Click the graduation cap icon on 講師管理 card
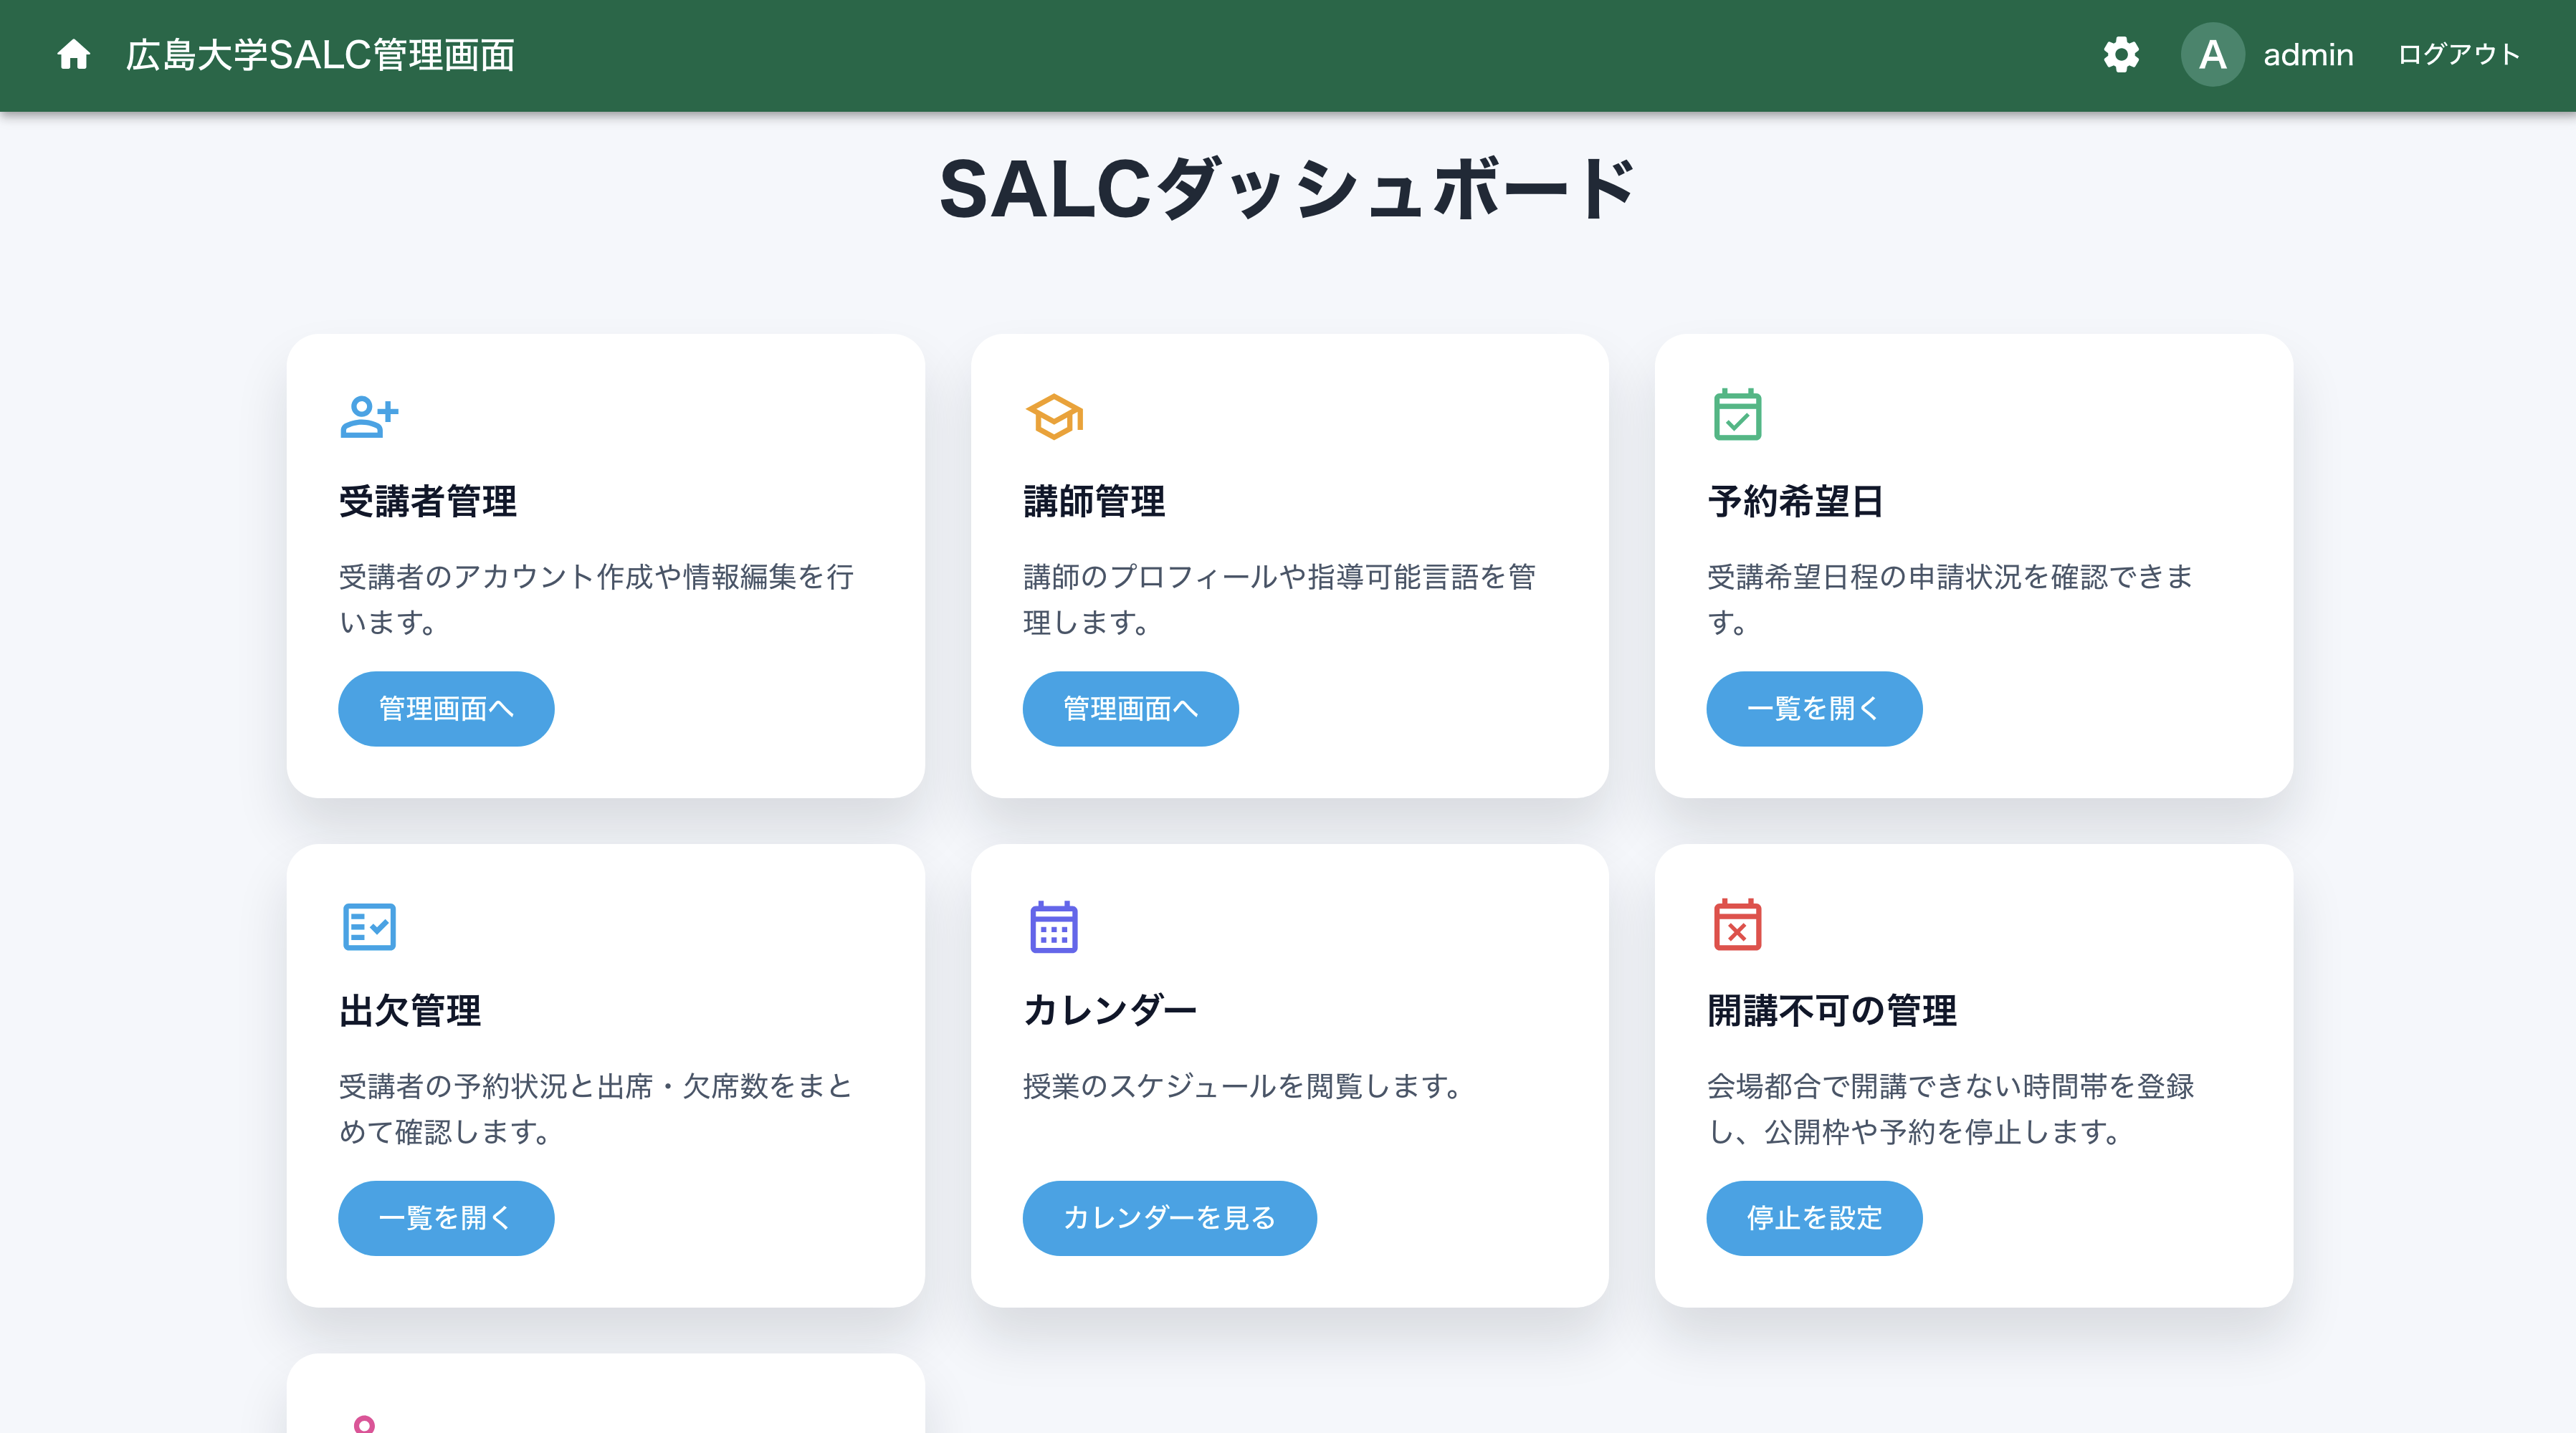The height and width of the screenshot is (1433, 2576). pos(1054,417)
